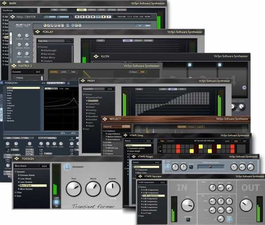265x225 pixels.
Task: Collapse Factory folder in FDELAY preset list
Action: tap(38, 47)
